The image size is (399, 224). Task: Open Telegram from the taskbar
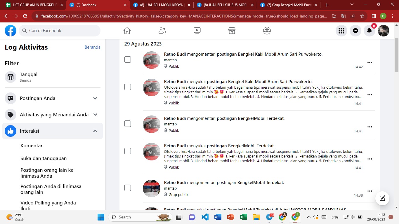click(x=269, y=217)
